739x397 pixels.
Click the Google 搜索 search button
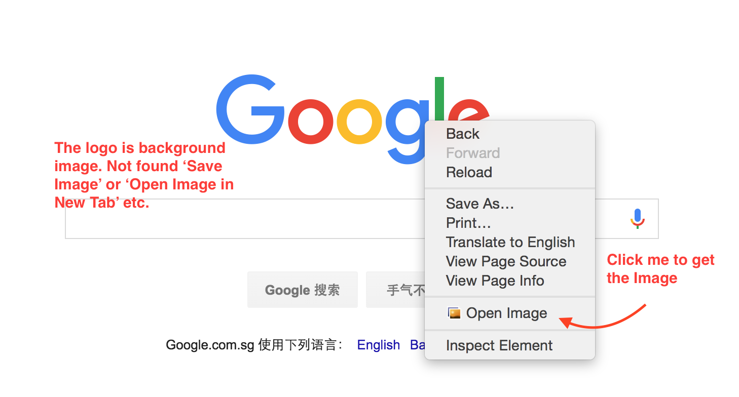click(303, 290)
